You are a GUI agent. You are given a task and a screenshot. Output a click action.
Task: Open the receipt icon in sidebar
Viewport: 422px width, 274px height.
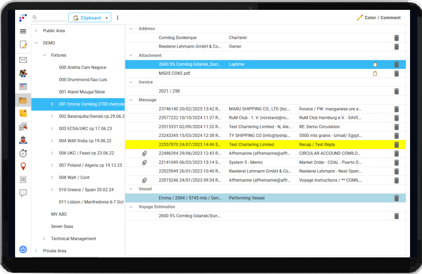(x=23, y=180)
